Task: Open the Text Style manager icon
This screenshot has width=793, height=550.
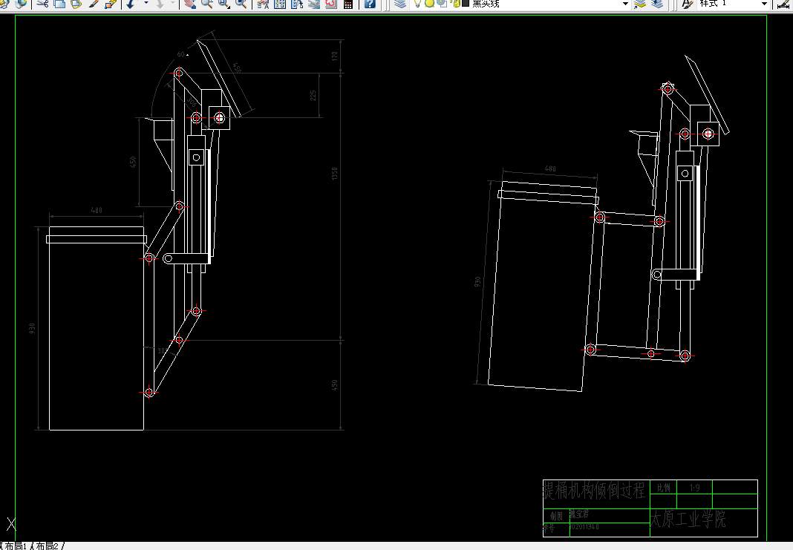Action: [687, 4]
